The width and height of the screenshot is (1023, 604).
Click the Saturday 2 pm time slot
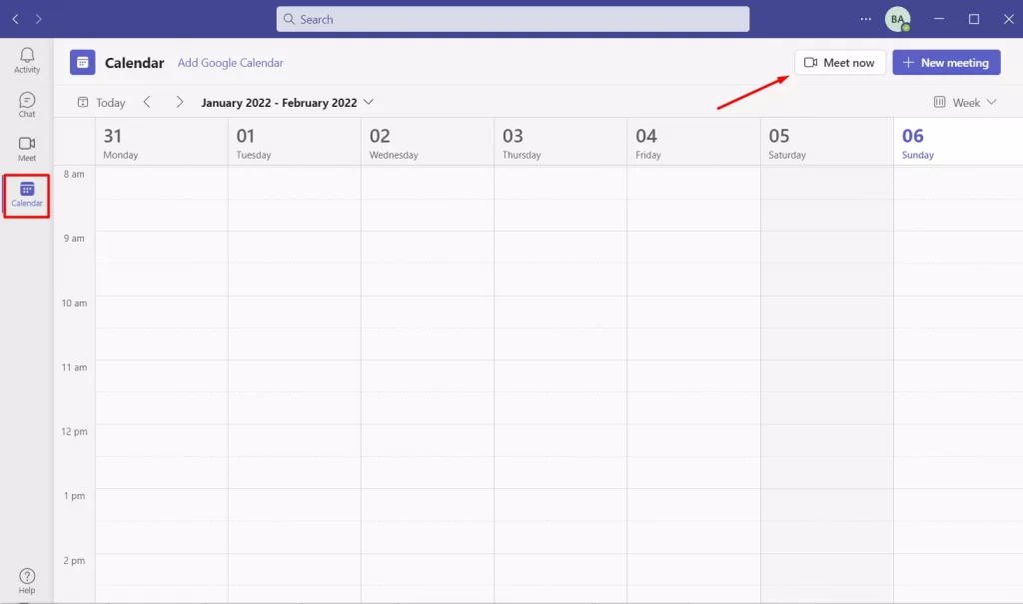[826, 569]
